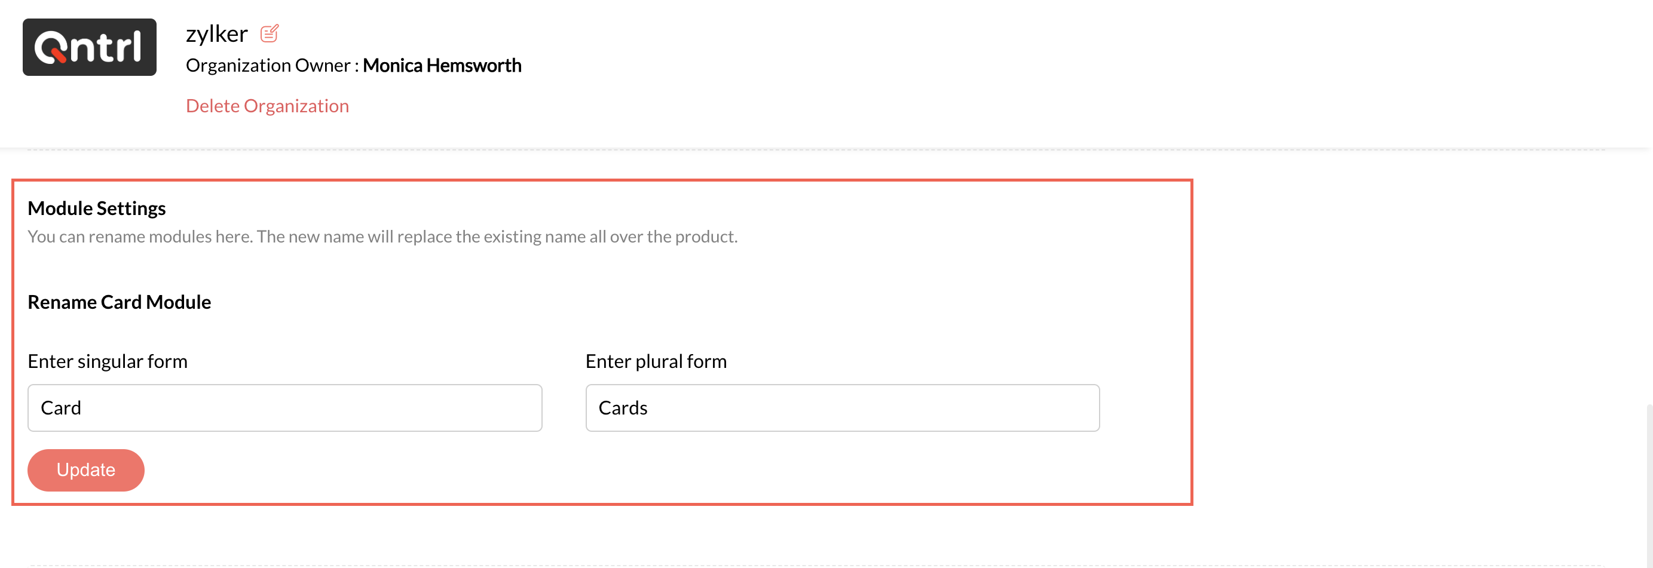
Task: Click the Enter singular form label
Action: pyautogui.click(x=107, y=361)
